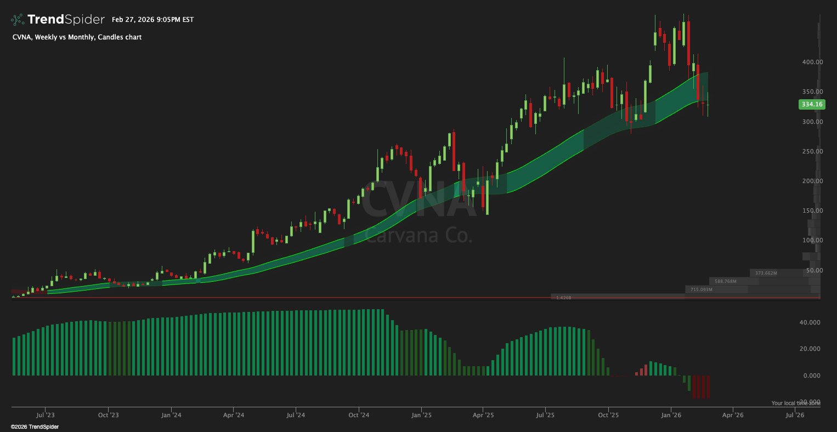Click the 50.00 price axis label
The width and height of the screenshot is (837, 432).
click(813, 270)
